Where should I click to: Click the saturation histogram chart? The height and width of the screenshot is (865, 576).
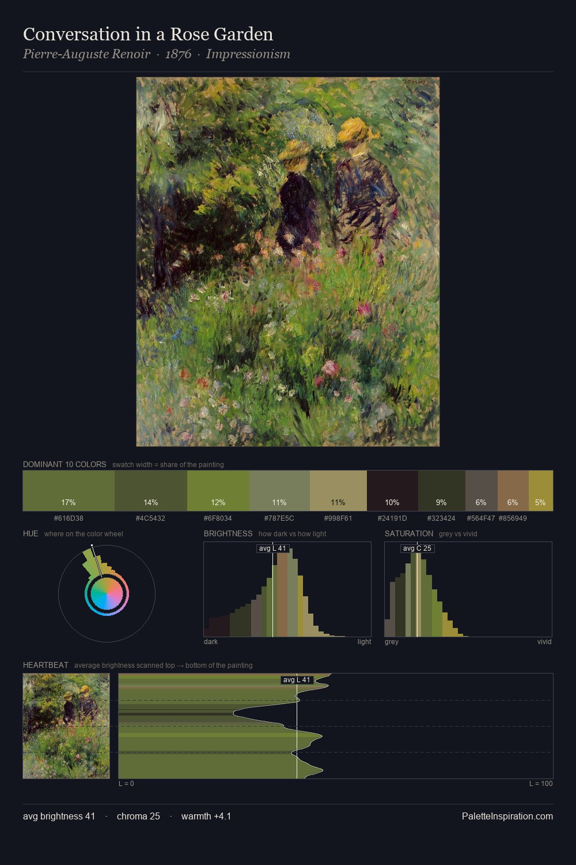tap(468, 589)
